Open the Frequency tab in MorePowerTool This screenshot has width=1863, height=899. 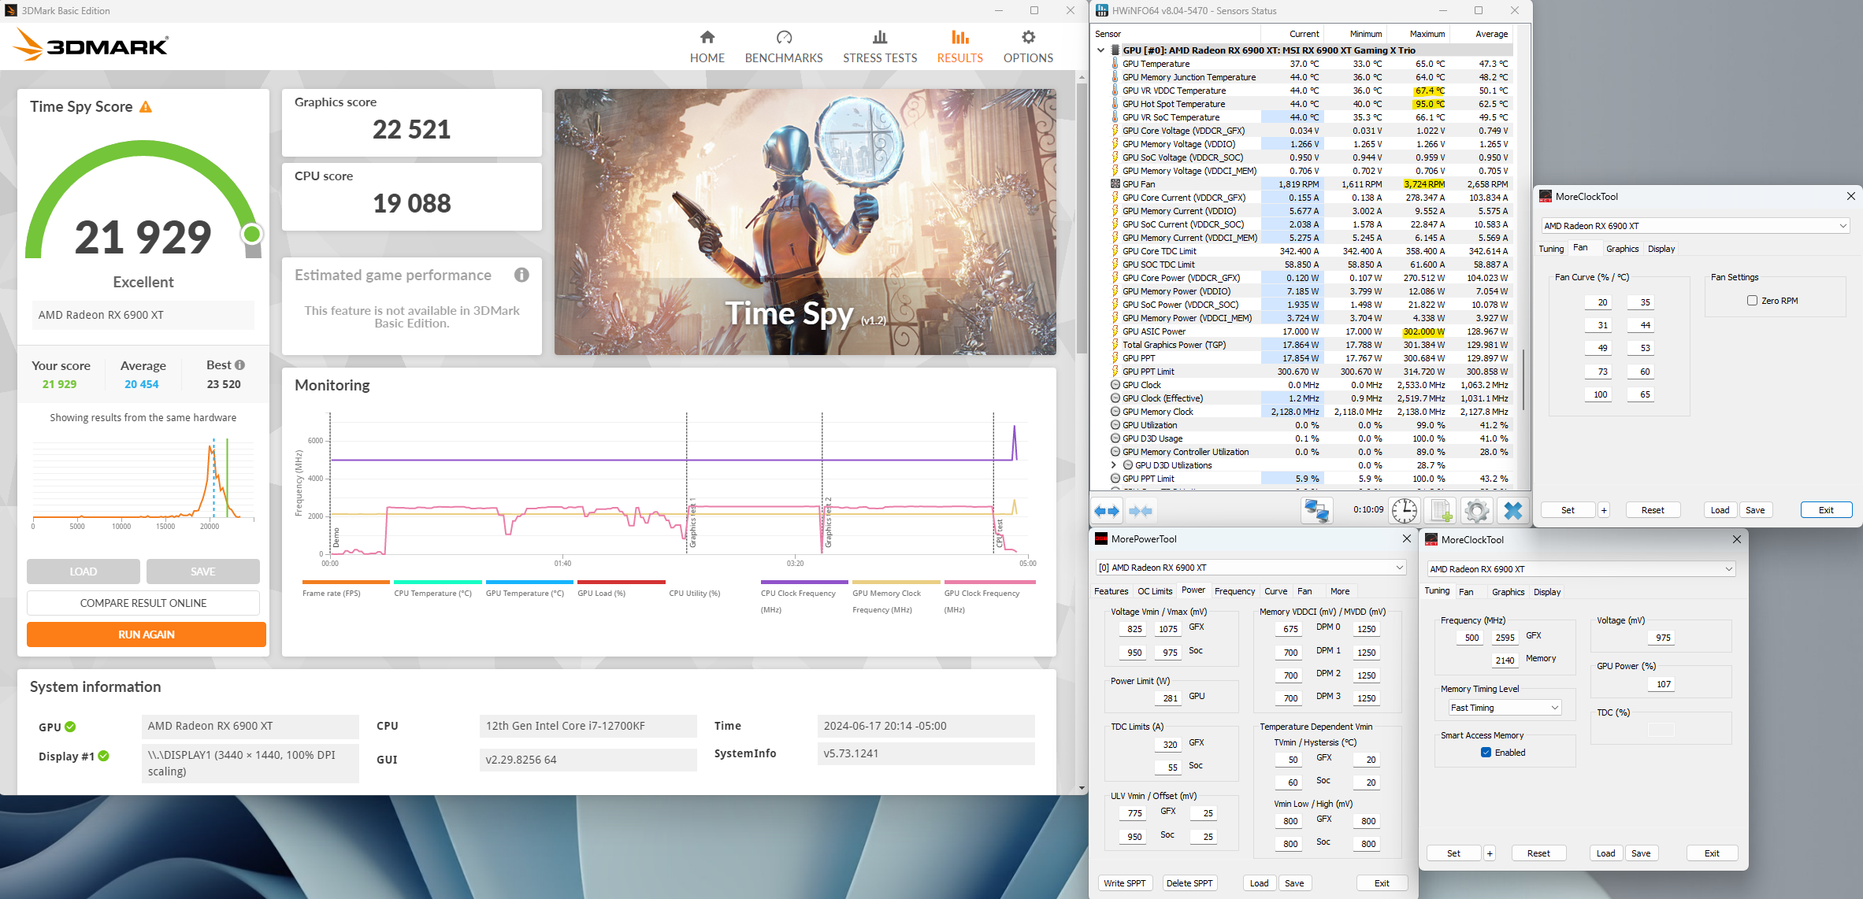(1234, 591)
